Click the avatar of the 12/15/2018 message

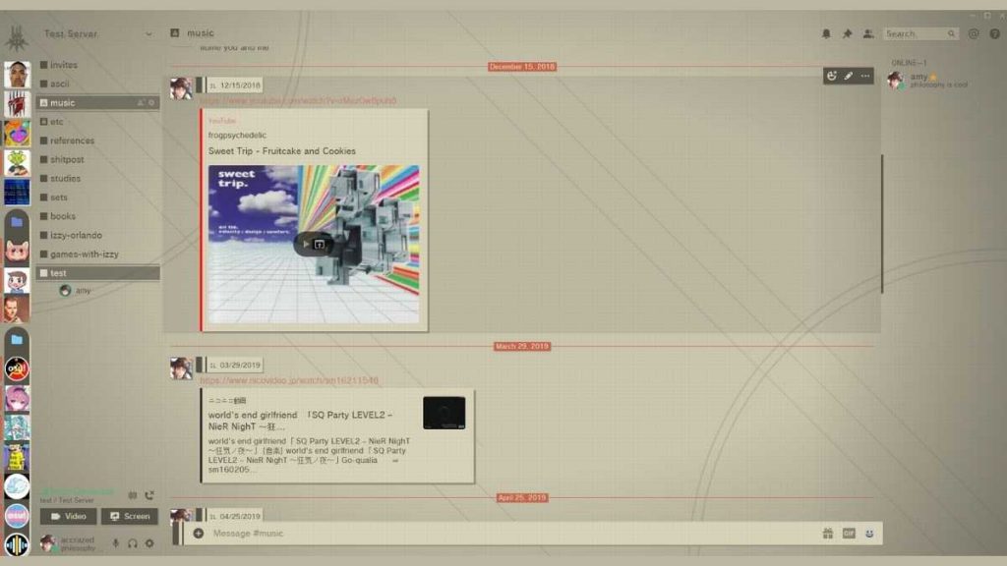point(181,87)
